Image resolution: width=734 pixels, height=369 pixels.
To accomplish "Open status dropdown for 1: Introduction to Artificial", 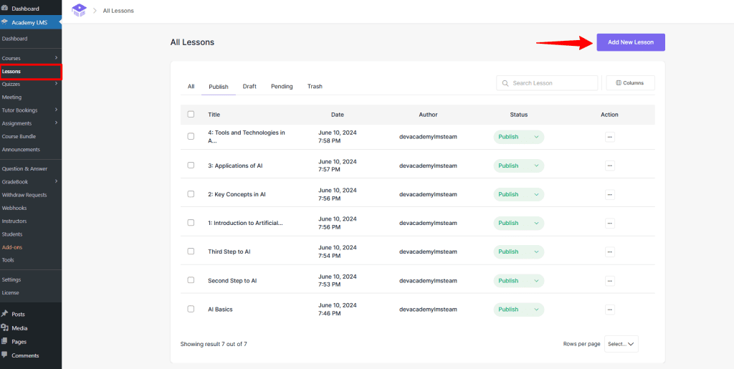I will 519,223.
